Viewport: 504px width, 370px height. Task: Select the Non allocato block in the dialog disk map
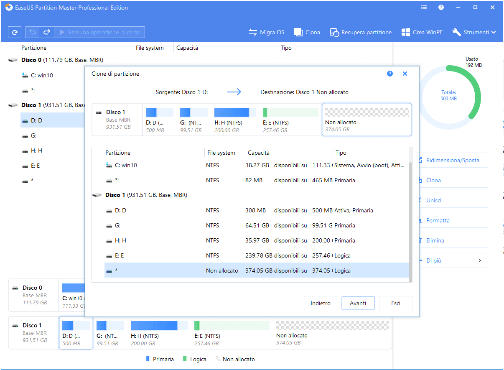[x=367, y=120]
